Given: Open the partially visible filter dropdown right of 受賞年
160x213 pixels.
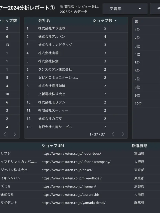Looking at the screenshot, I should coord(155,9).
